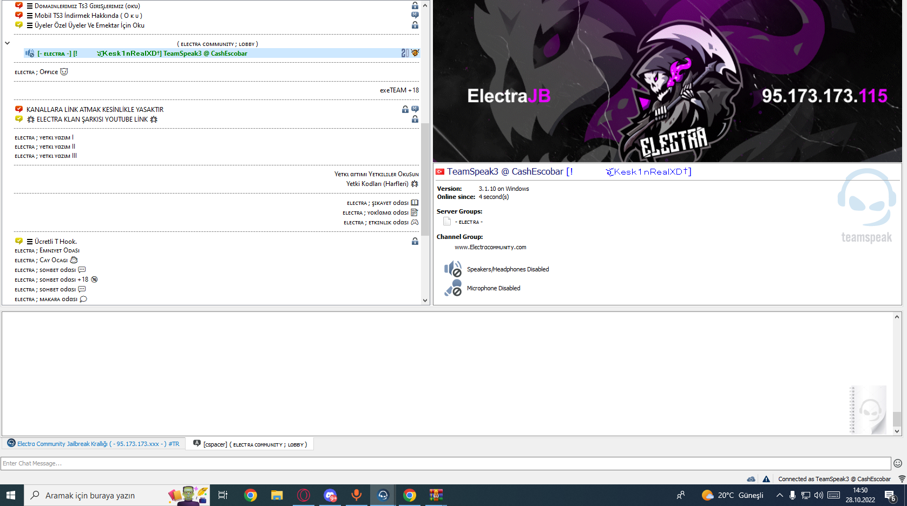Click the ElectraJB server banner image

pos(667,81)
